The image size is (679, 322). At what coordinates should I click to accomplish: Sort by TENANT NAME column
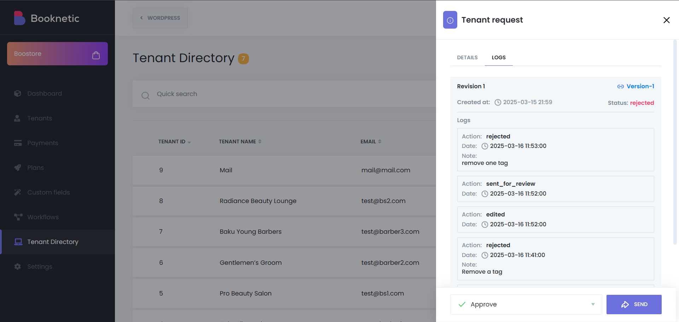coord(240,142)
